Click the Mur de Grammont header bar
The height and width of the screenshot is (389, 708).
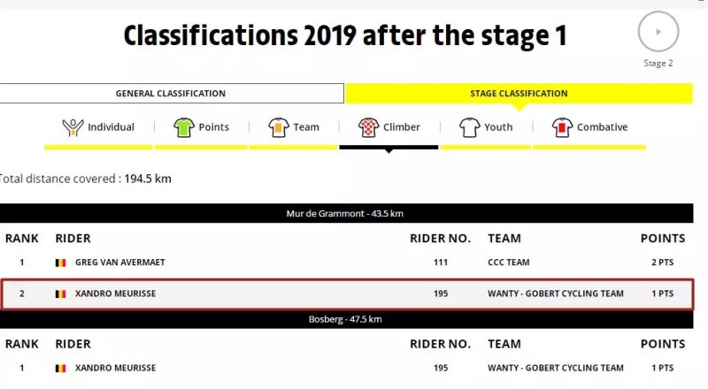tap(346, 214)
